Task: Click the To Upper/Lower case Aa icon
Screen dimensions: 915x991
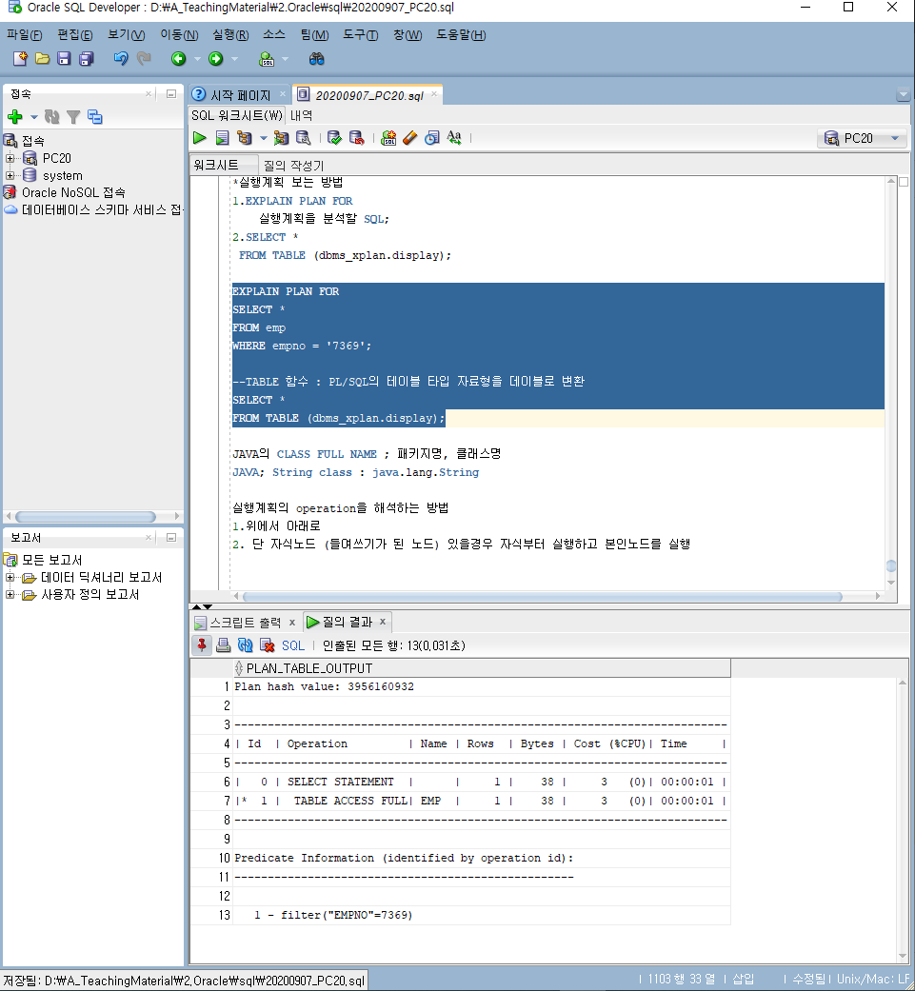Action: (454, 138)
